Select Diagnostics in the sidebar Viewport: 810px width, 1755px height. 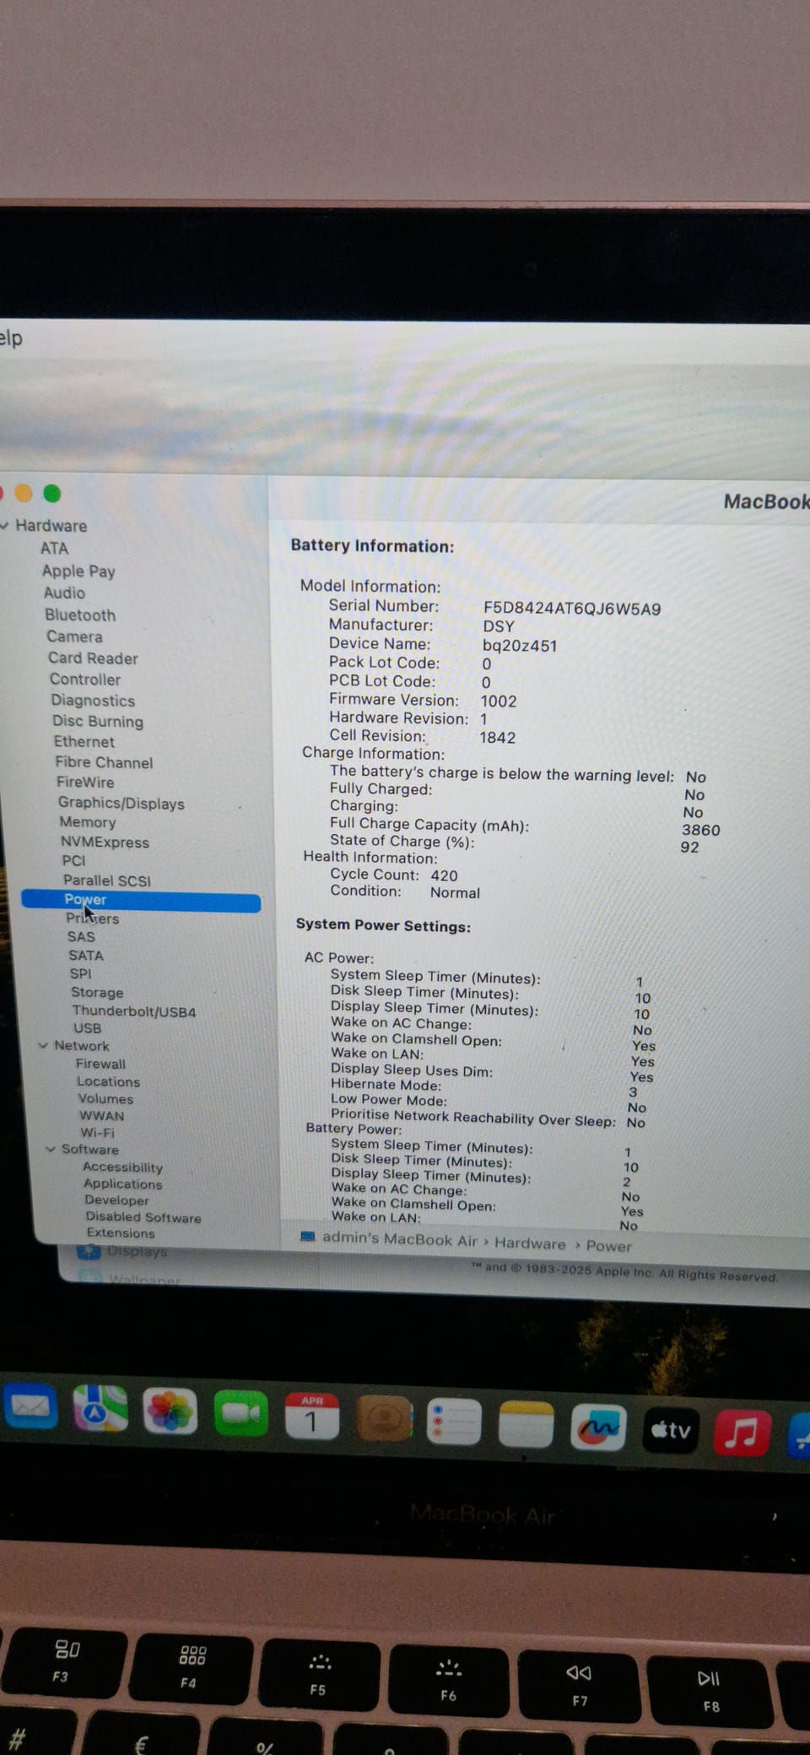click(x=93, y=700)
